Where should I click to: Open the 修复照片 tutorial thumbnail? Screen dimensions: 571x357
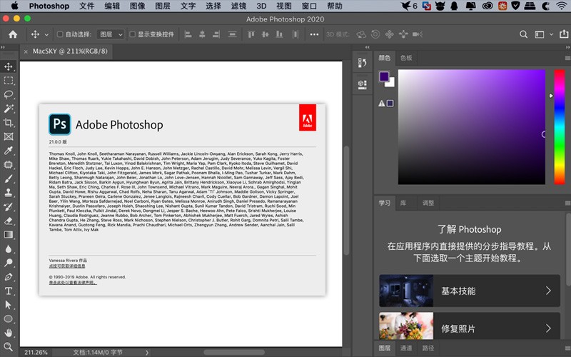406,326
